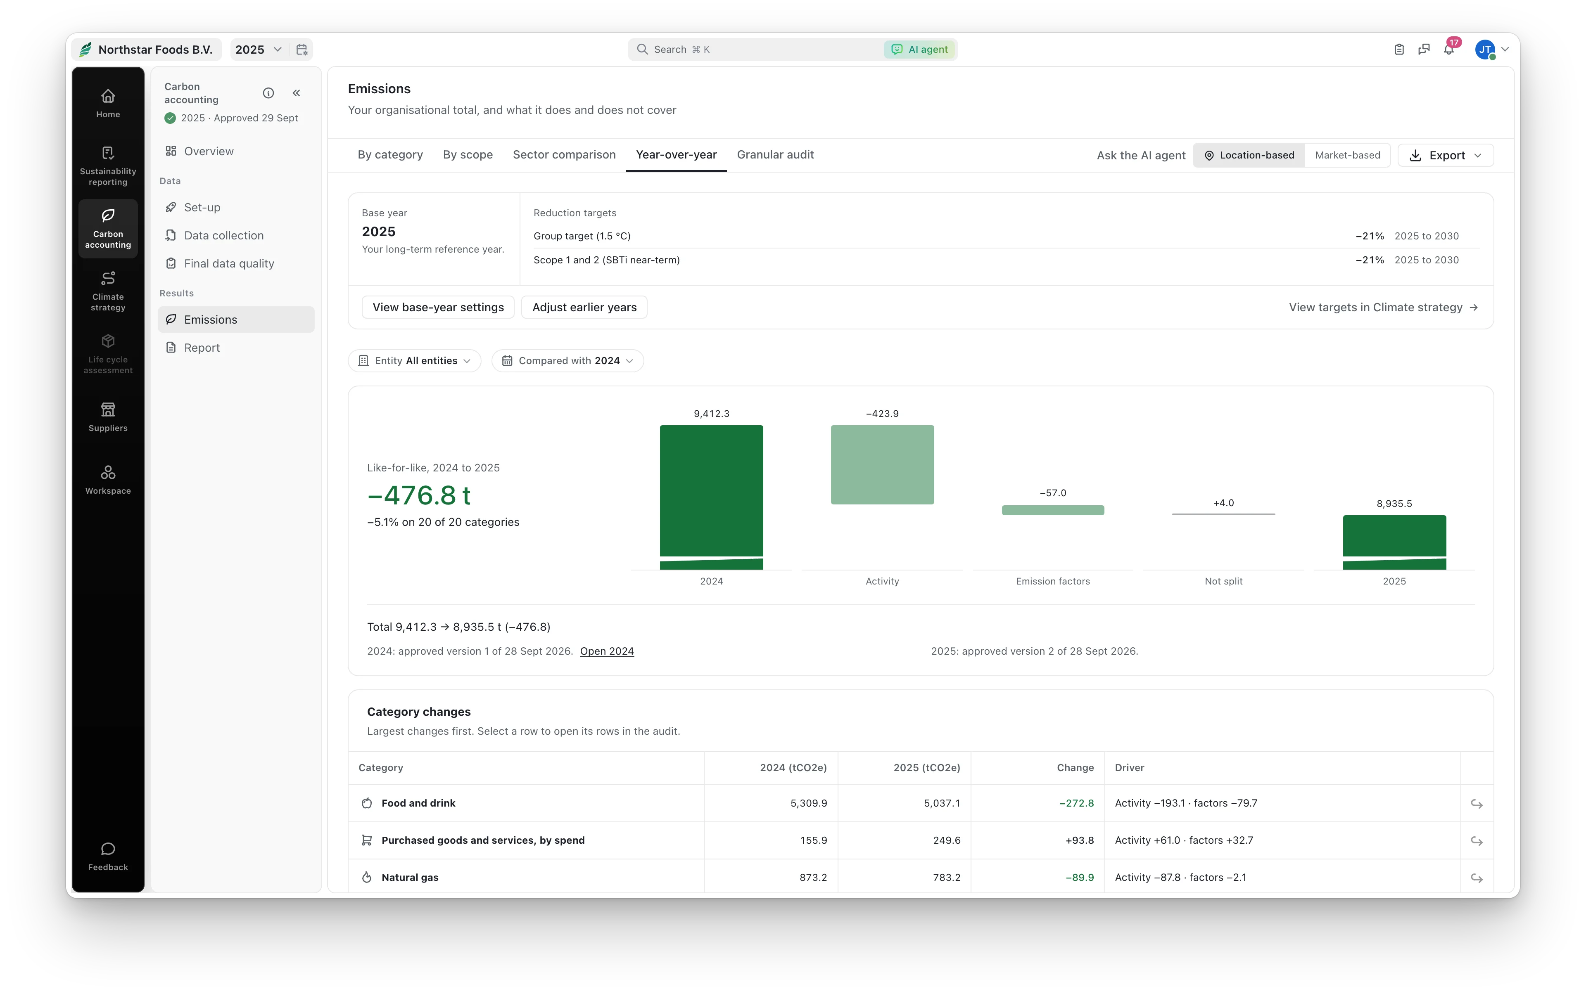This screenshot has height=994, width=1586.
Task: Open Purchased goods row arrow icon
Action: (1477, 841)
